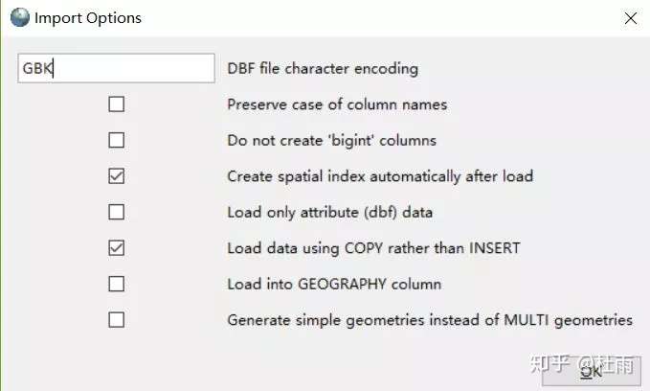Click the 'Load into GEOGRAPHY column' label text
This screenshot has width=650, height=391.
[333, 284]
